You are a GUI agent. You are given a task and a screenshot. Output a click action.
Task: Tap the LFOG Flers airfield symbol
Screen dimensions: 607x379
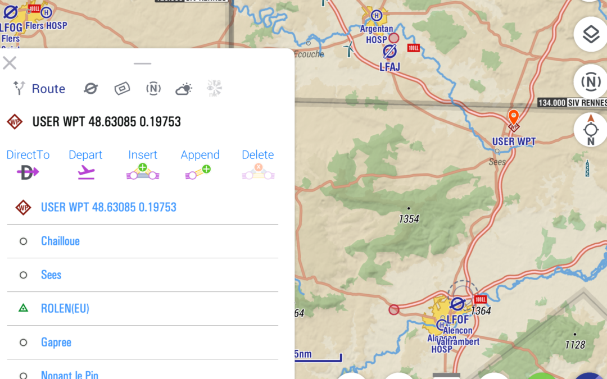[11, 12]
